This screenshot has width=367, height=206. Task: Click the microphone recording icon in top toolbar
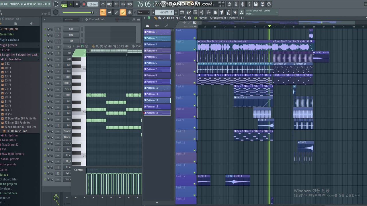click(x=243, y=4)
